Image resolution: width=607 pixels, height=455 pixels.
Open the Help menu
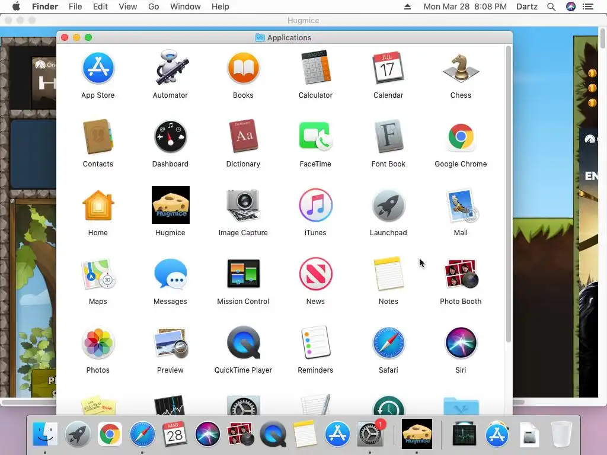pyautogui.click(x=221, y=7)
